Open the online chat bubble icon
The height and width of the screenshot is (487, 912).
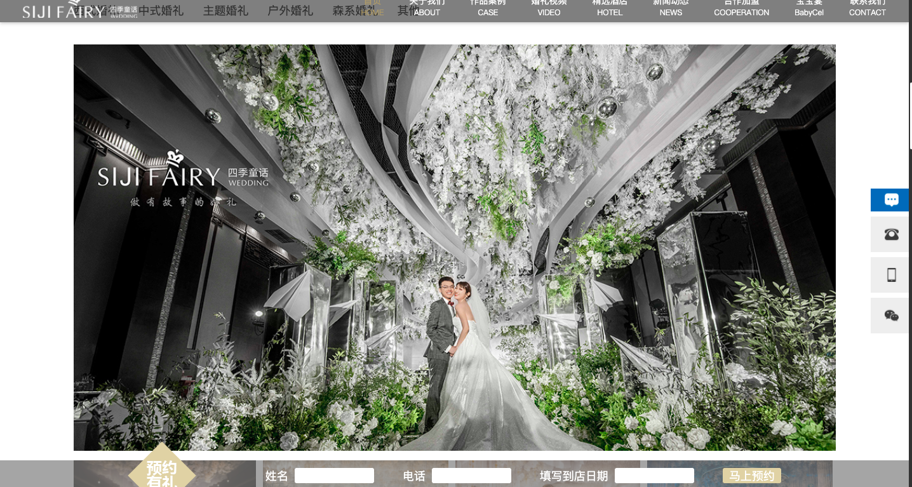click(890, 200)
